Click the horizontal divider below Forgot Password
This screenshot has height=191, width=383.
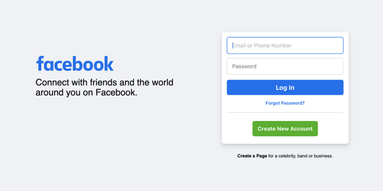pos(285,113)
